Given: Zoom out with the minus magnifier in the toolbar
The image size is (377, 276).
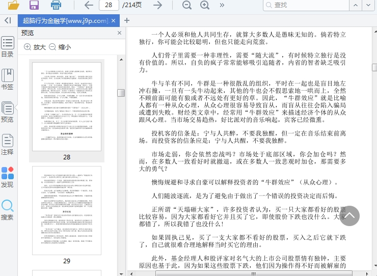Looking at the screenshot, I should pyautogui.click(x=187, y=5).
